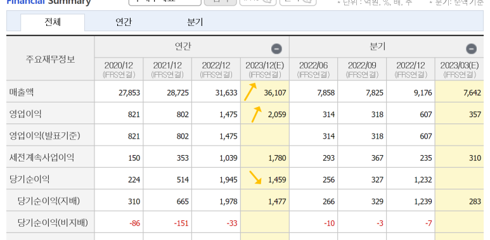Select the 357 영업이익 value

click(475, 115)
